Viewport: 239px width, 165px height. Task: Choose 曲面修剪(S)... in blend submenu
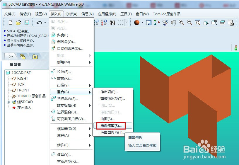point(113,126)
